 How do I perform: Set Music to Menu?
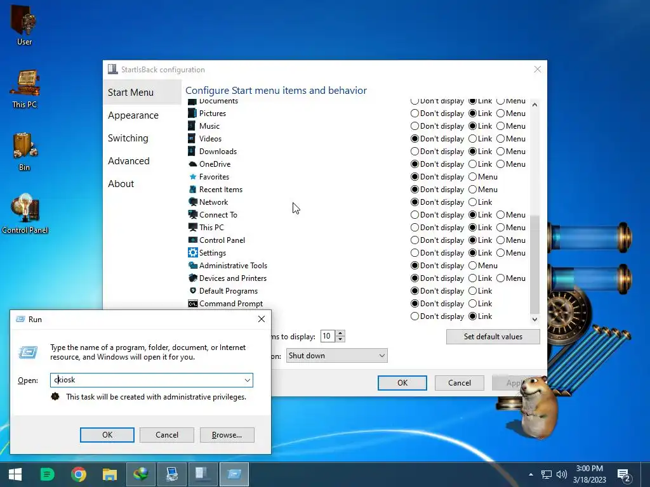point(500,126)
